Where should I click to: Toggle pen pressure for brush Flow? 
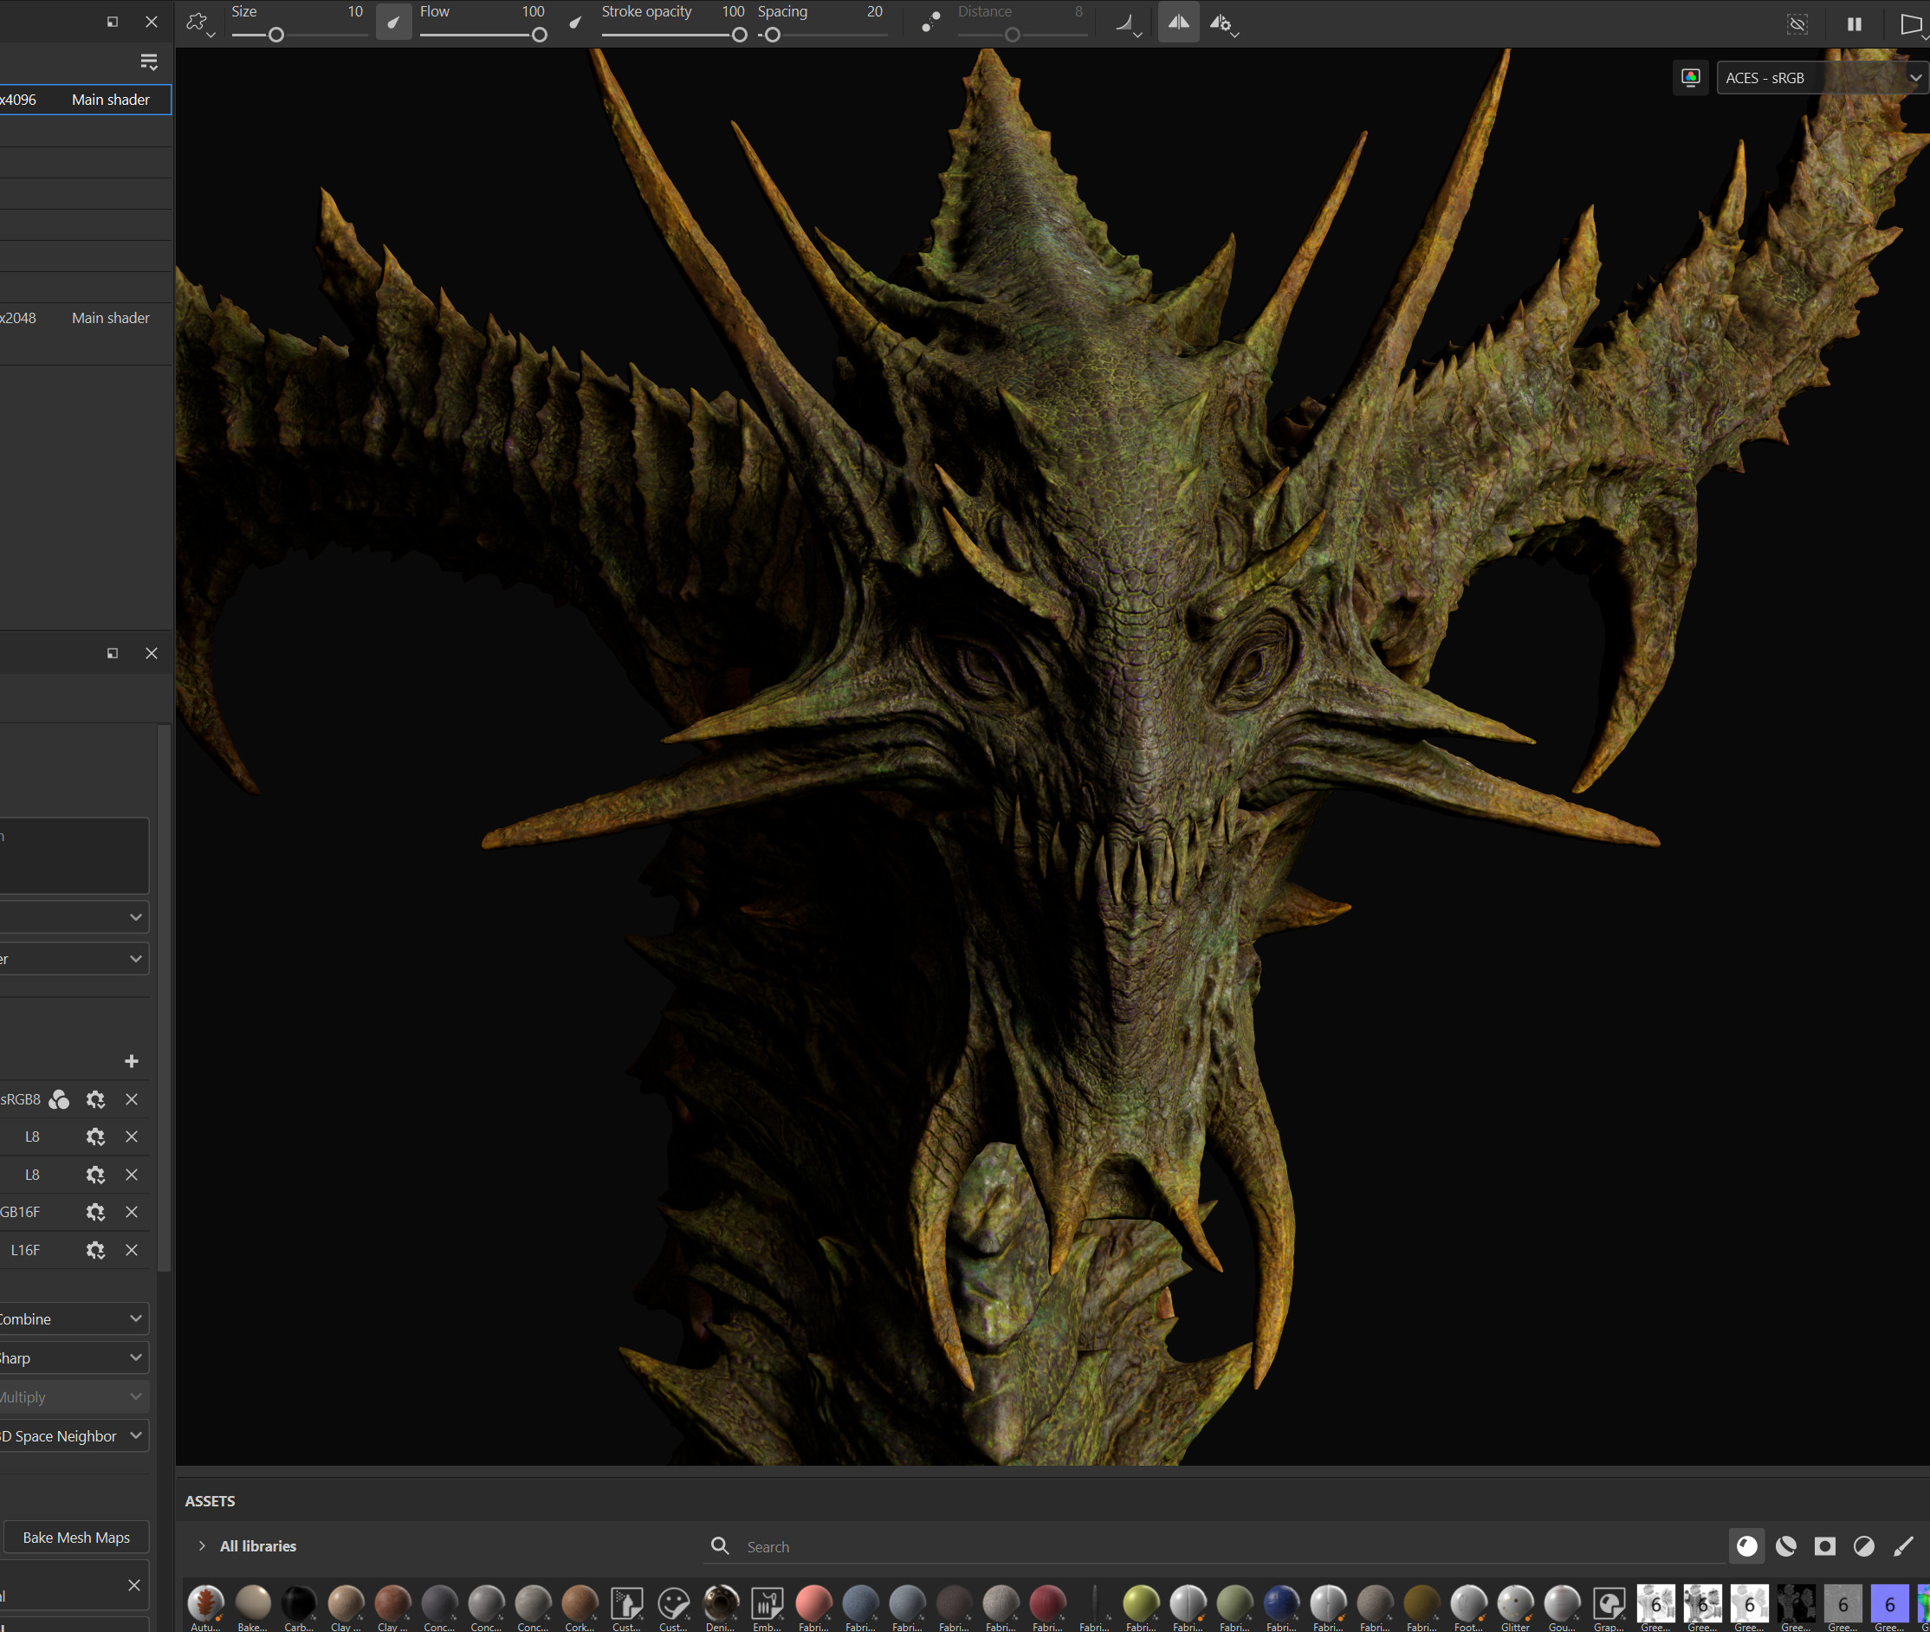pyautogui.click(x=575, y=23)
